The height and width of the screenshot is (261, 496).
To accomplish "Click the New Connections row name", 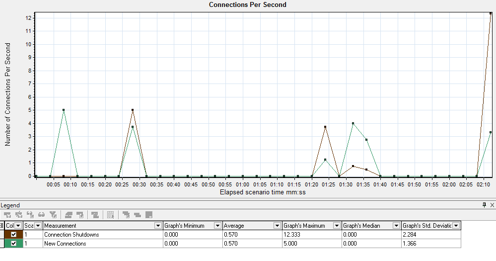I will point(65,244).
